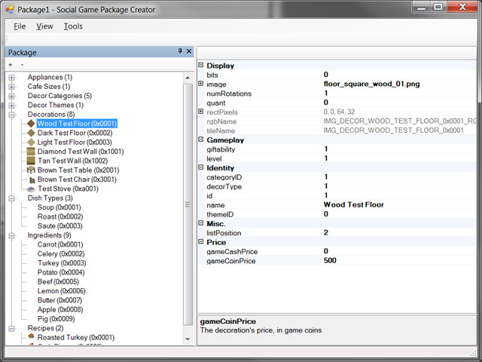Click the Diamond Test Wall icon
The width and height of the screenshot is (482, 362).
31,152
